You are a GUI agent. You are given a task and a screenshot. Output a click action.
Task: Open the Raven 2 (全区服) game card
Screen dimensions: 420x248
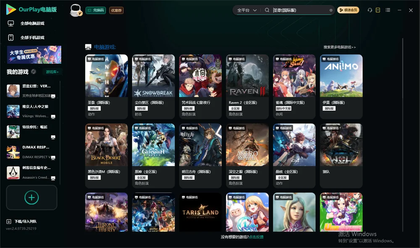click(247, 87)
